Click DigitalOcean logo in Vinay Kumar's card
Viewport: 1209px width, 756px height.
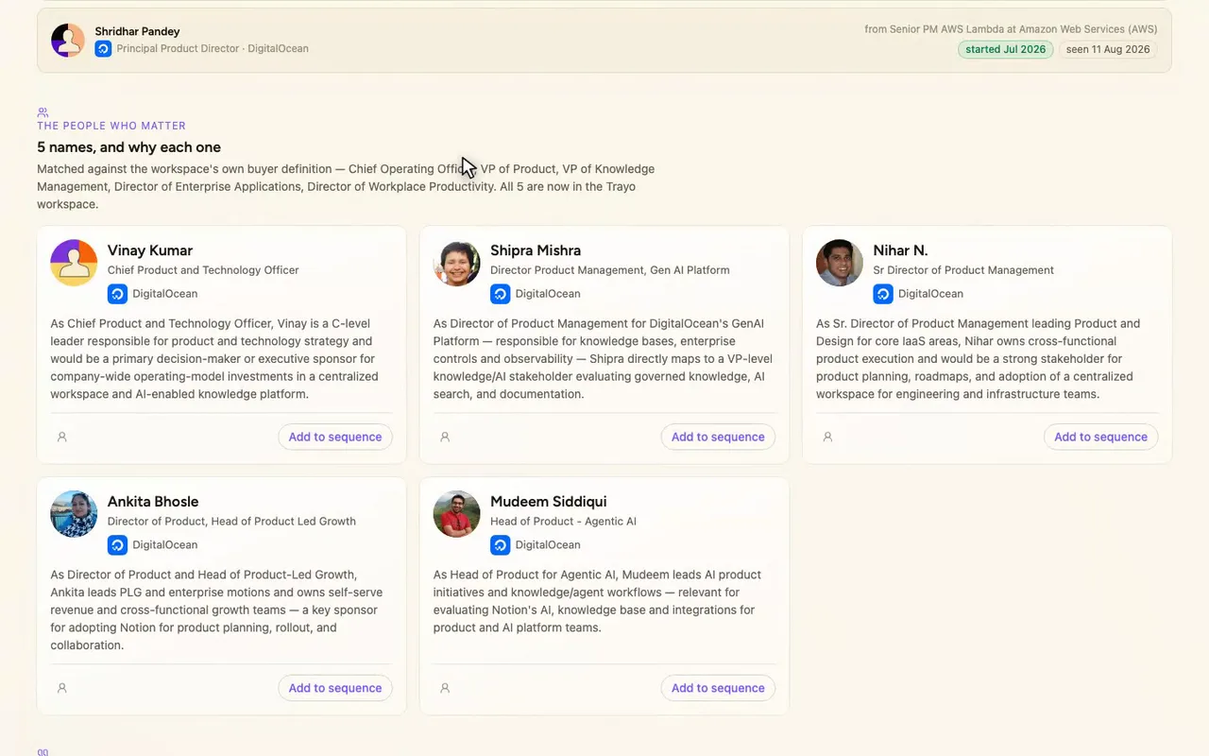coord(117,294)
